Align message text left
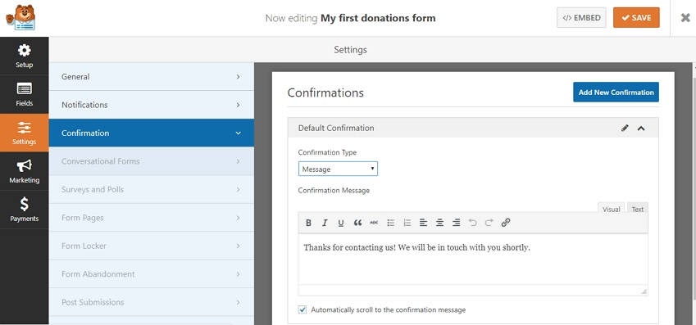 (x=424, y=223)
